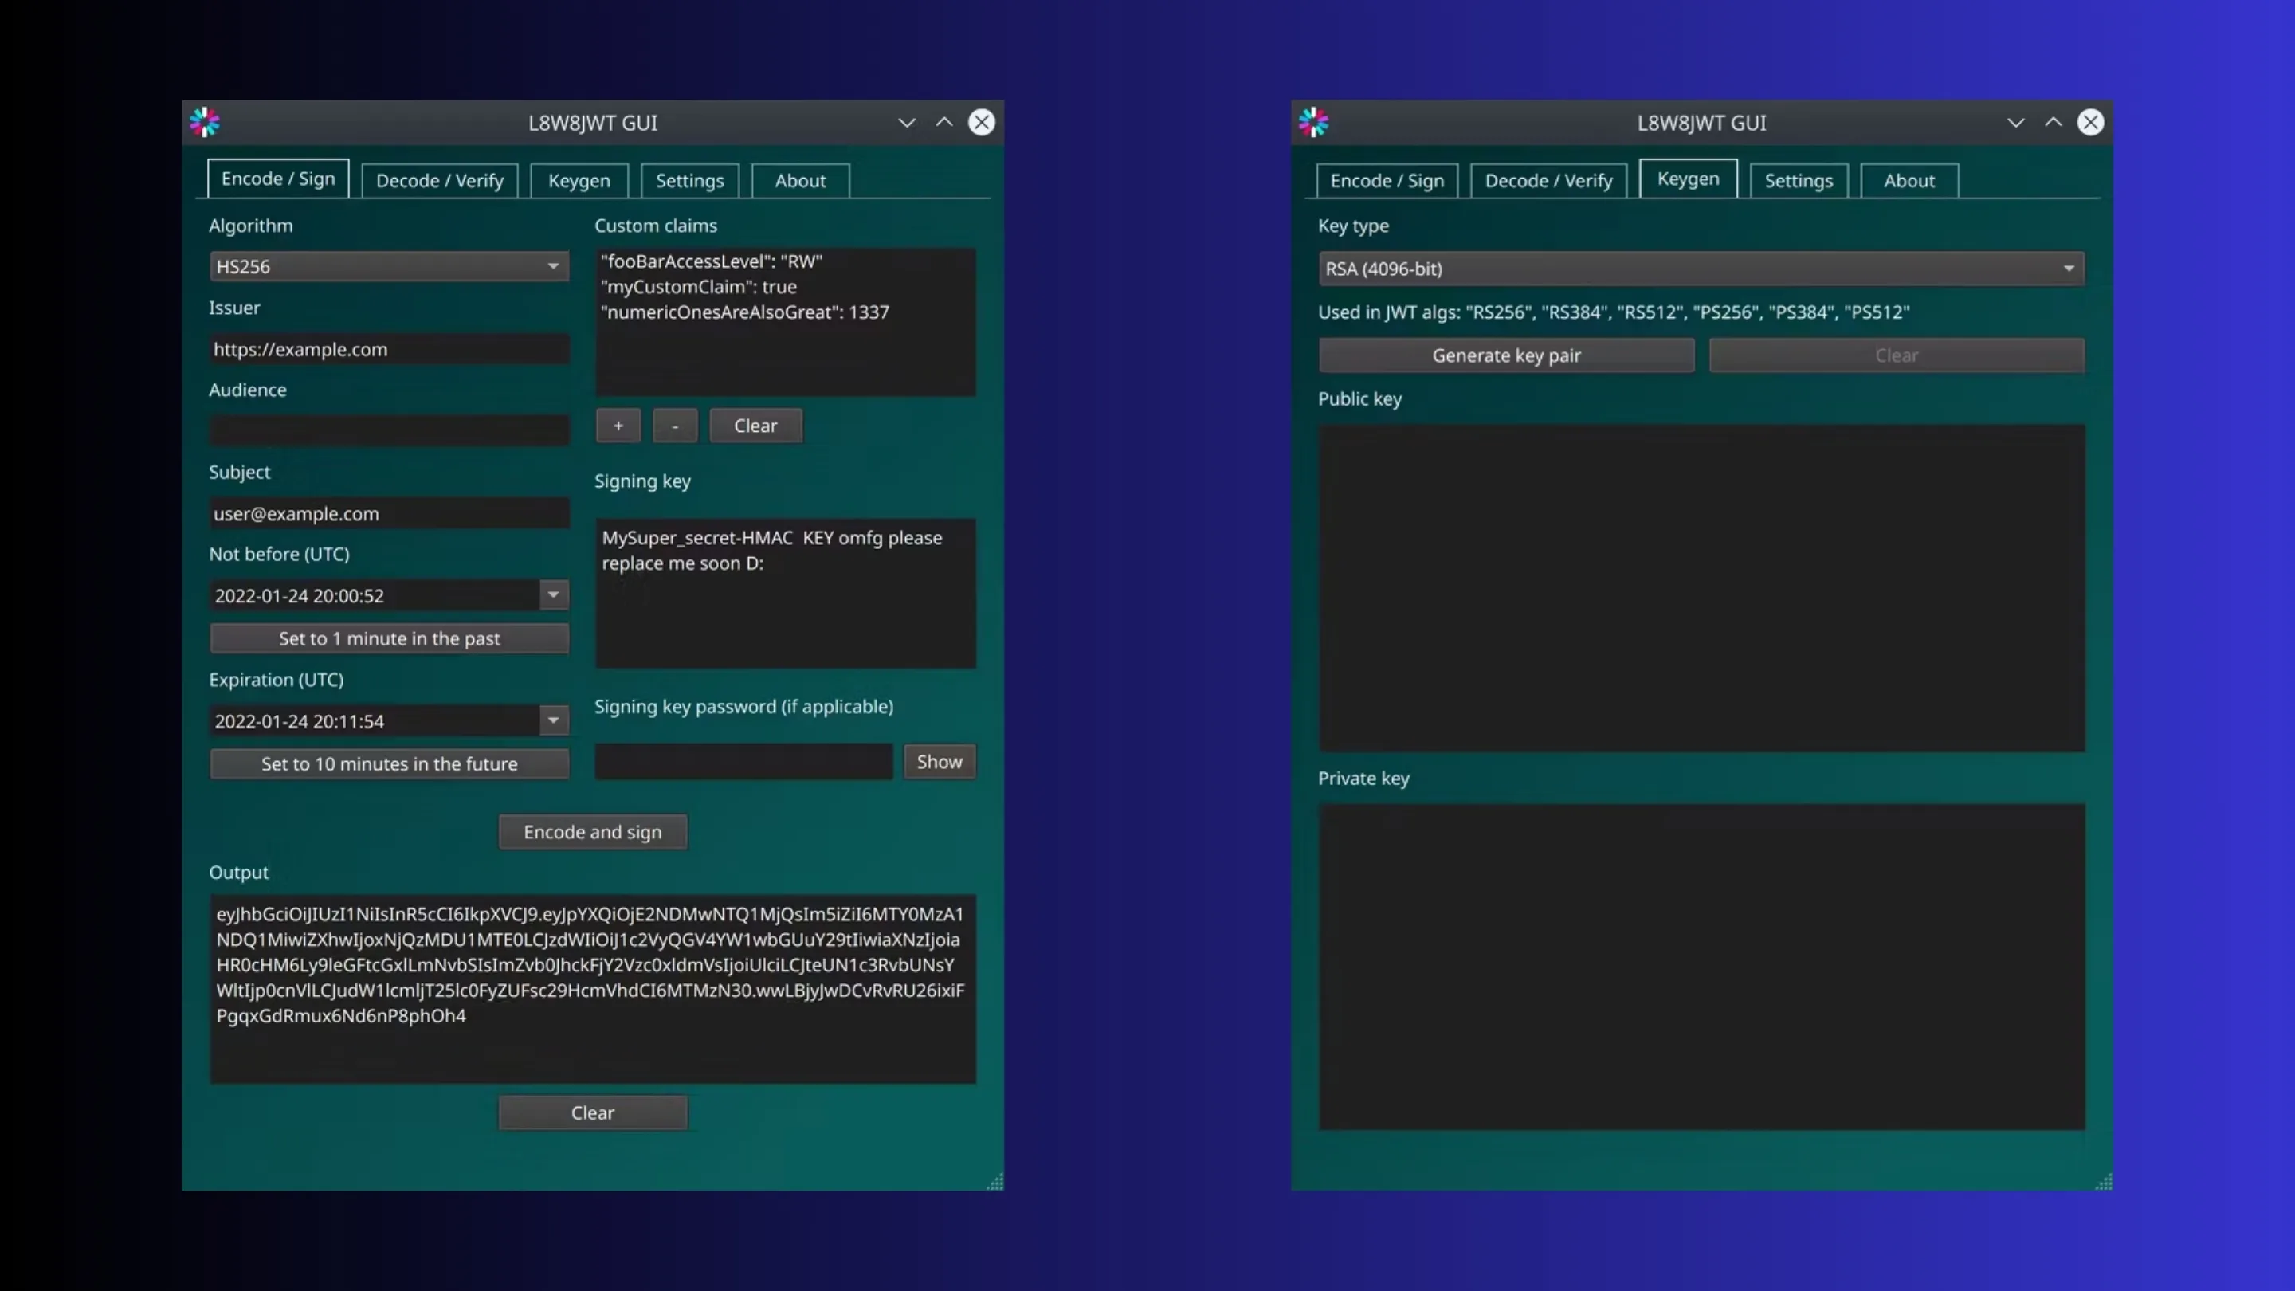
Task: Select Encode / Sign tab in left window
Action: 278,179
